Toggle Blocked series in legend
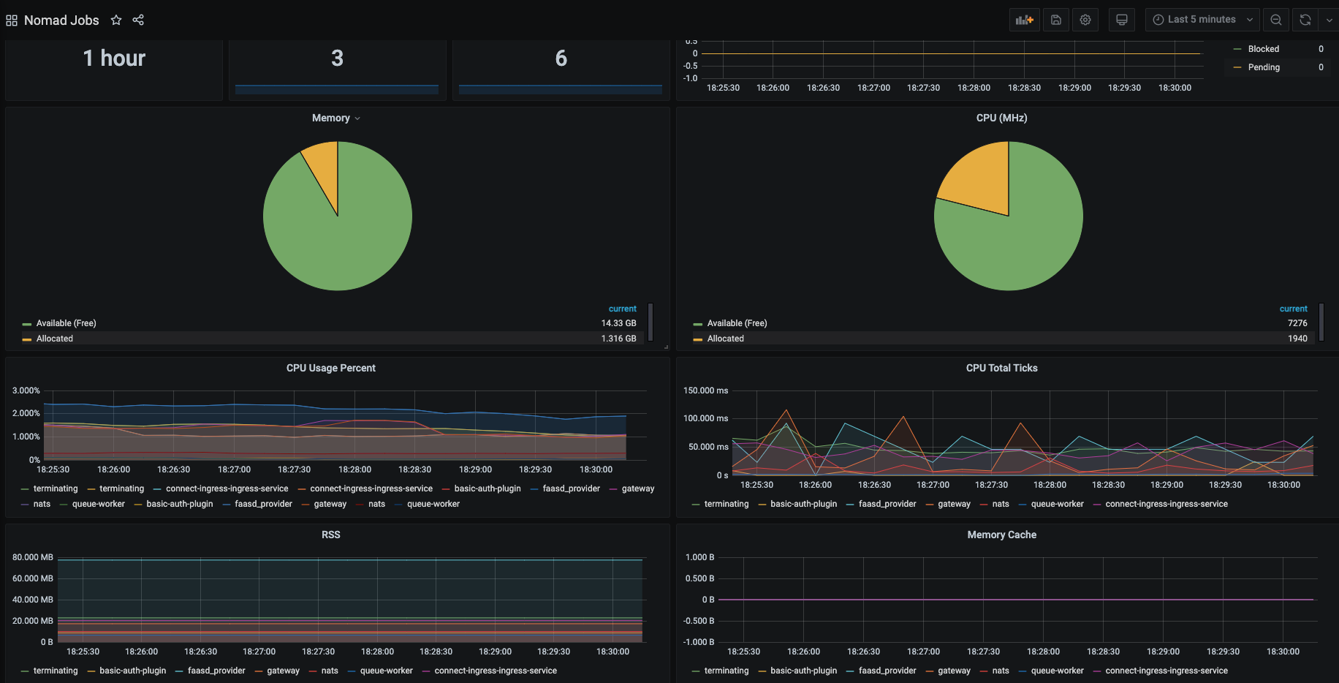Image resolution: width=1339 pixels, height=683 pixels. (x=1263, y=49)
